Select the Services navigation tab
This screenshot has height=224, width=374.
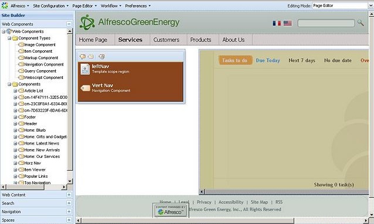click(x=130, y=40)
